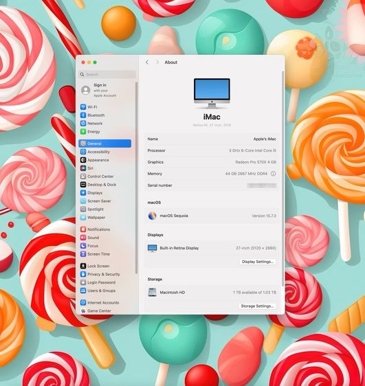Click the Storage section heading
Viewport: 365px width, 386px height.
click(155, 279)
